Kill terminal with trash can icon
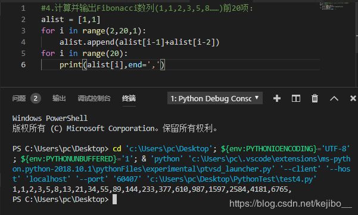 (315, 98)
